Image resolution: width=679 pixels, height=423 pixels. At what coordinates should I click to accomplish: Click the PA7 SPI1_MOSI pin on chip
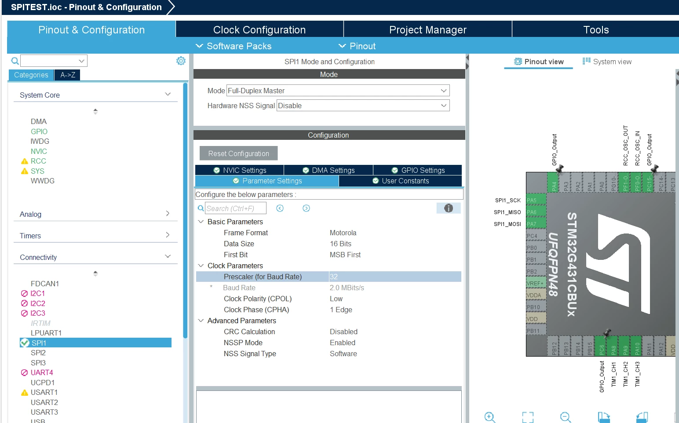click(536, 224)
